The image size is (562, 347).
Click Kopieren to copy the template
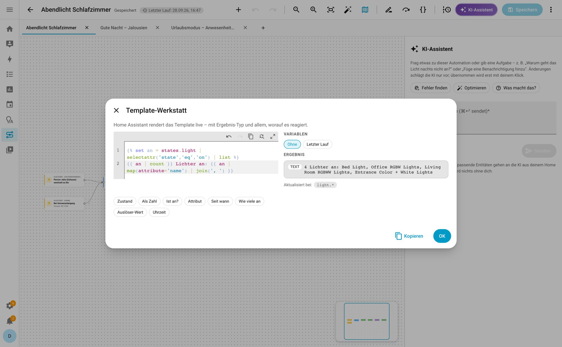[x=409, y=236]
